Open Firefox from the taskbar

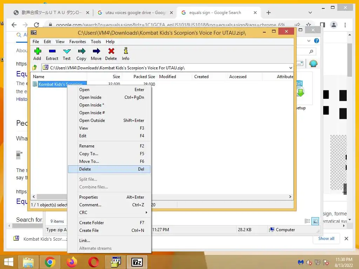pyautogui.click(x=72, y=262)
